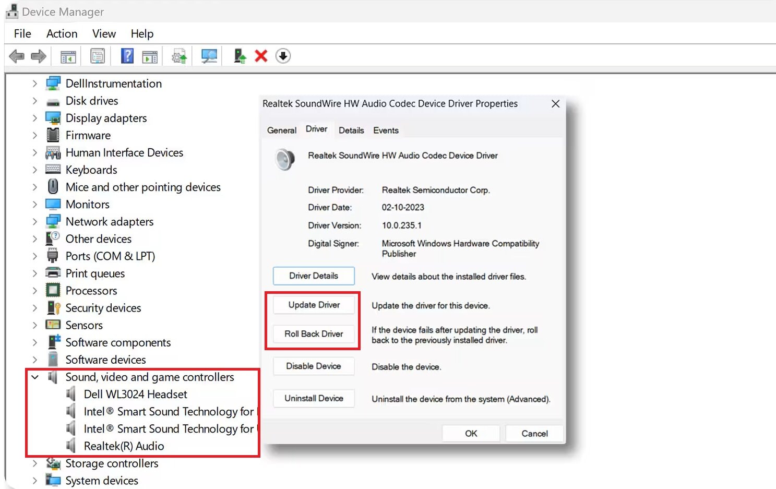Click the Update device driver toolbar icon
This screenshot has width=776, height=489.
tap(180, 56)
